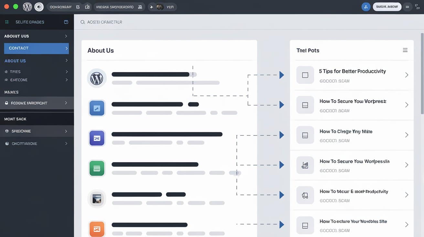Viewport: 424px width, 237px height.
Task: Expand the TPIES sidebar item chevron
Action: point(67,71)
